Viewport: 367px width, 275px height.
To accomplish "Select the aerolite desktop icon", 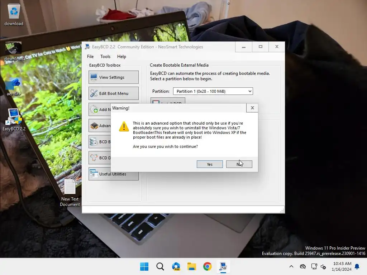I will tap(14, 87).
